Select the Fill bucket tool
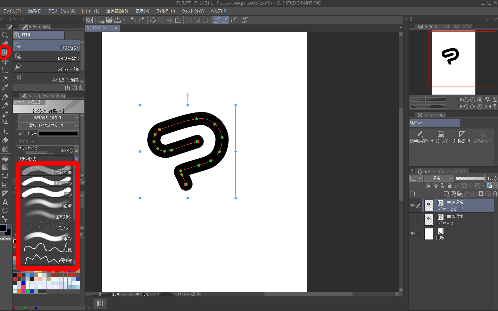Viewport: 498px width, 311px height. click(x=5, y=159)
